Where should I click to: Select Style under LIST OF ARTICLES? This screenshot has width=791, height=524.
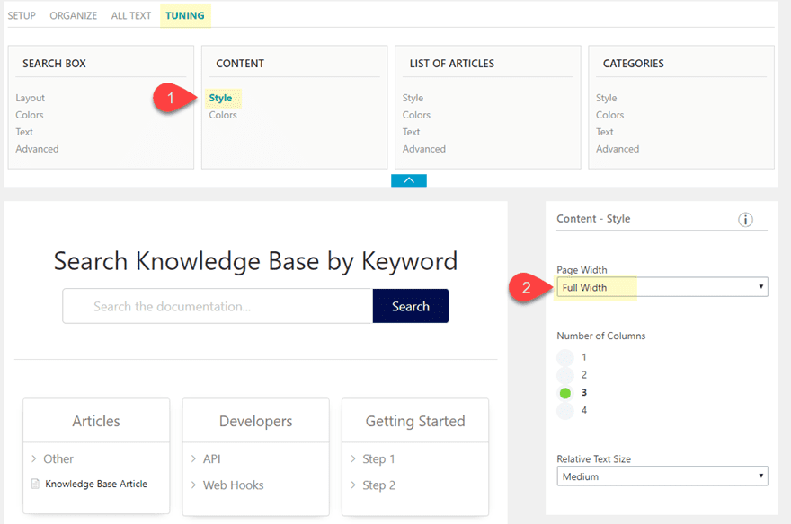pos(413,98)
